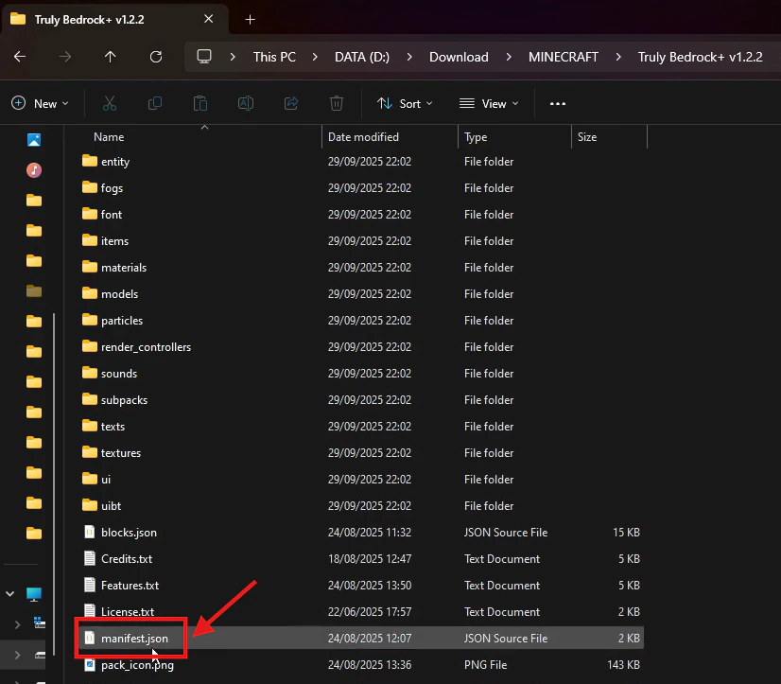Navigate to DATA (D:) breadcrumb
The image size is (781, 684).
point(362,57)
